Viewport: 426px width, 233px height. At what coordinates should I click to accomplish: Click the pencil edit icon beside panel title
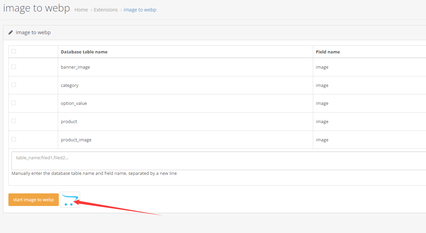point(10,32)
